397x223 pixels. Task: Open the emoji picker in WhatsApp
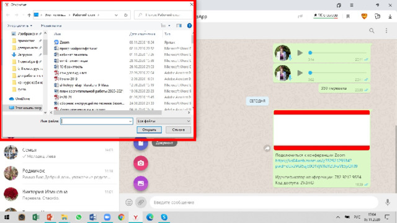pyautogui.click(x=129, y=203)
